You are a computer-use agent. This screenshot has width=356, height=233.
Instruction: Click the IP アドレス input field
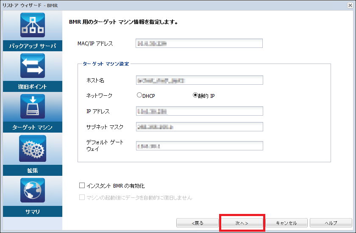coord(200,111)
